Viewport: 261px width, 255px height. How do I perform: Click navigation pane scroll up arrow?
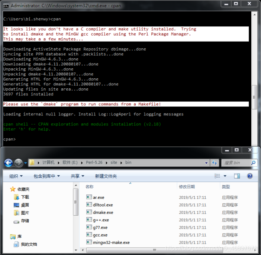76,185
